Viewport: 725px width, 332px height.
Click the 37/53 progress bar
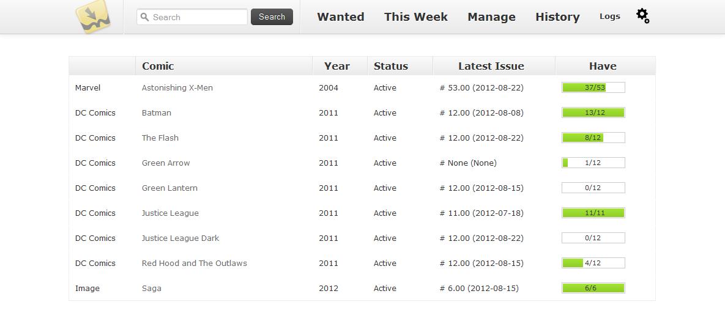[593, 87]
